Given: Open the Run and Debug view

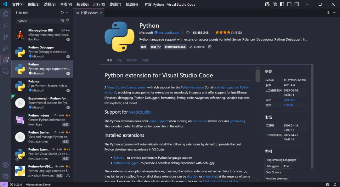Looking at the screenshot, I should [6, 48].
